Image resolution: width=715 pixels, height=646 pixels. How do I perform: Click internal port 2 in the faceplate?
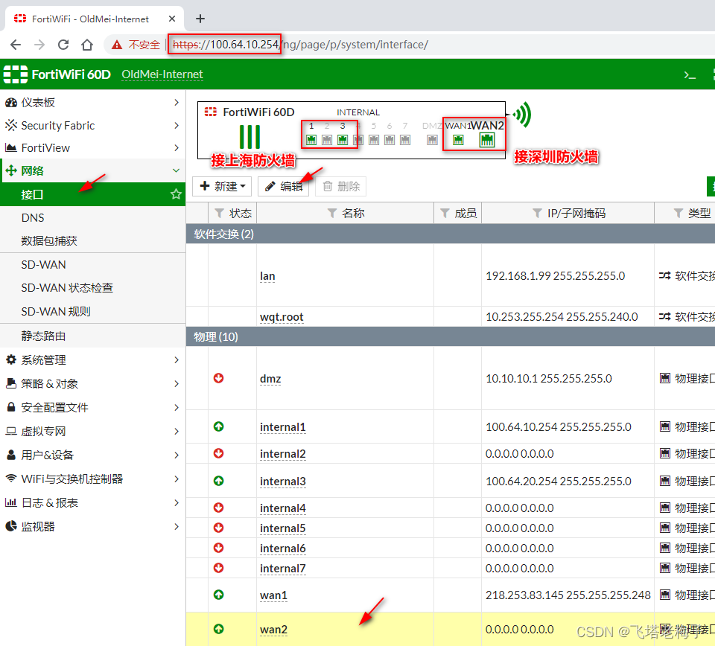click(327, 140)
